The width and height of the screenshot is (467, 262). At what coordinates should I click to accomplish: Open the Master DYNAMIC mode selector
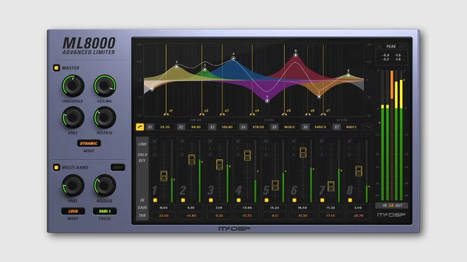coord(89,144)
